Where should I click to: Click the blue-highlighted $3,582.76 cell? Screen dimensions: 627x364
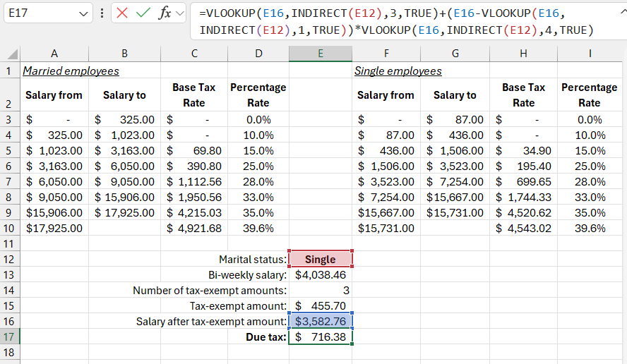(321, 321)
